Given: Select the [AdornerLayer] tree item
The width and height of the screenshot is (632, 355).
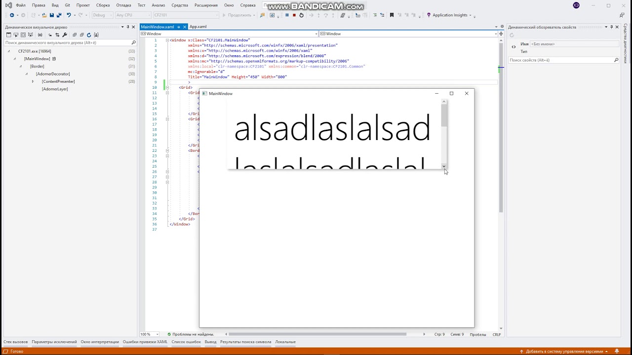Looking at the screenshot, I should coord(55,89).
